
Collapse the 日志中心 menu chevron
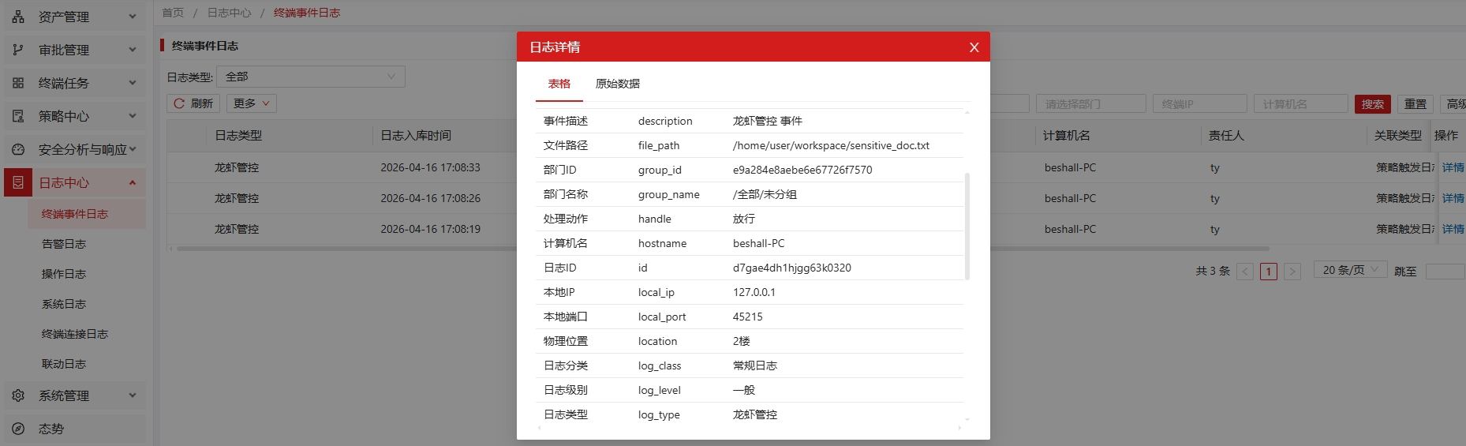pyautogui.click(x=133, y=182)
